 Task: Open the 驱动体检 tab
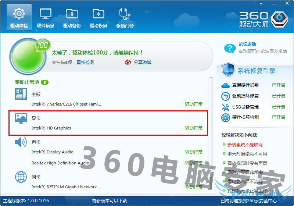tap(19, 17)
